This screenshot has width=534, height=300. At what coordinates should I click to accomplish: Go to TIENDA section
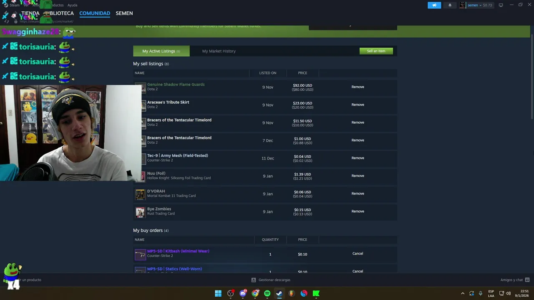(x=30, y=13)
